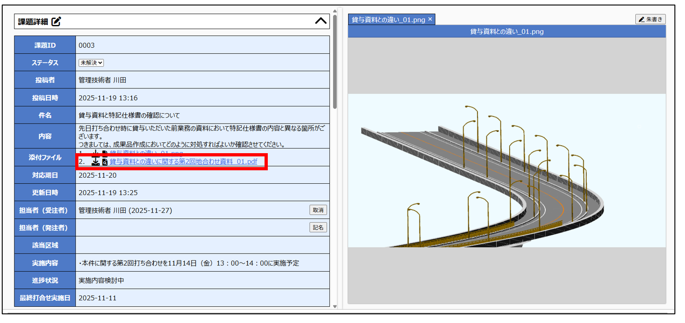The image size is (685, 323).
Task: Click the scroll-up arrow of the details panel
Action: [x=335, y=11]
